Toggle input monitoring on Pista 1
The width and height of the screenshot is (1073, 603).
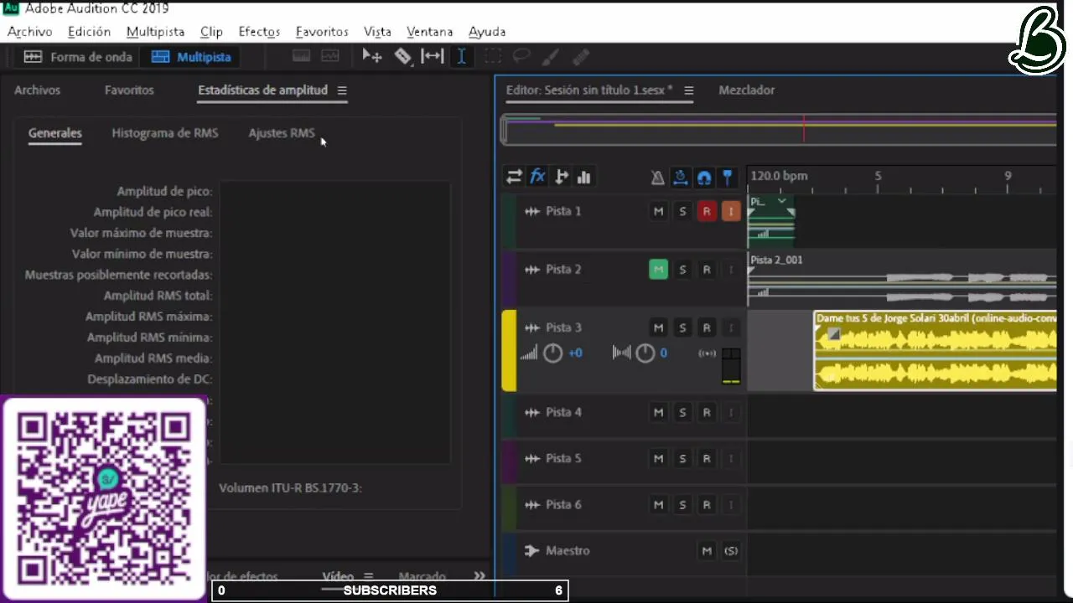(731, 212)
